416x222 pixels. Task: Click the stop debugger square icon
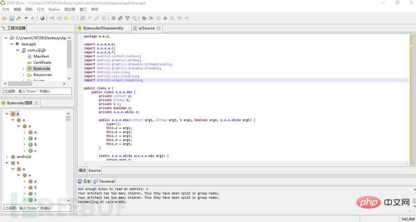pos(165,18)
